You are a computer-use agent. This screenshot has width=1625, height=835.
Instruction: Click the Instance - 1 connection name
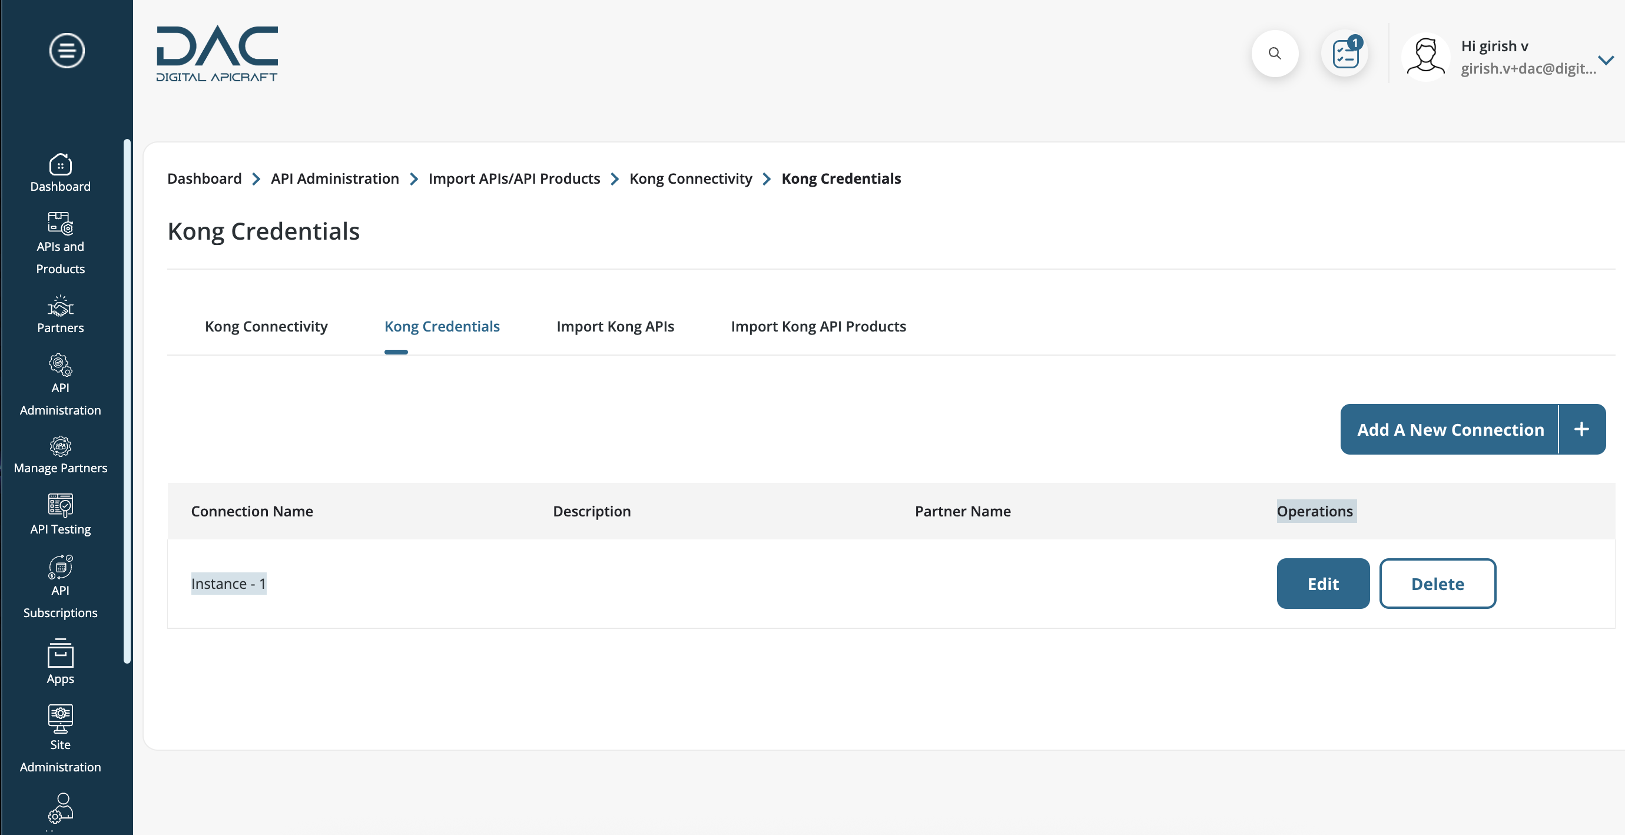tap(228, 584)
